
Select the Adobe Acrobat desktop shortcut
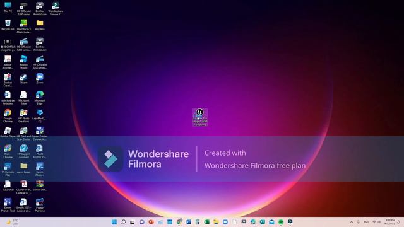tap(8, 62)
